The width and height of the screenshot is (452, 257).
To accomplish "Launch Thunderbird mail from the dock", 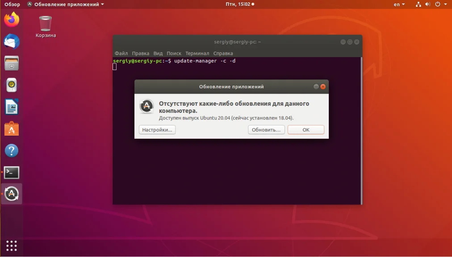I will click(x=12, y=41).
